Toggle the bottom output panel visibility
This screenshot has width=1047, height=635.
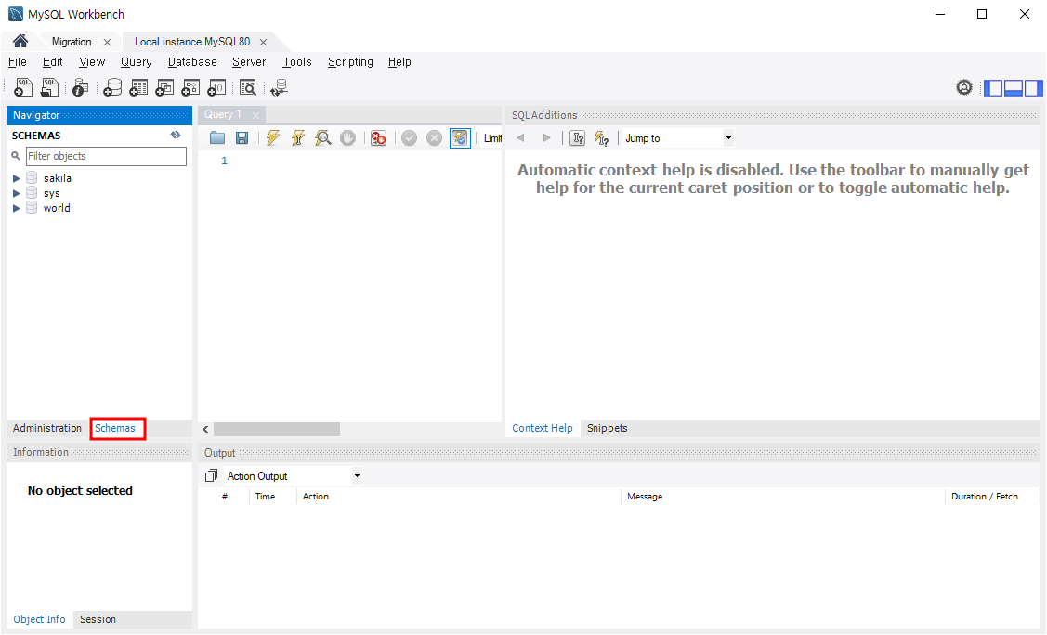(1014, 87)
